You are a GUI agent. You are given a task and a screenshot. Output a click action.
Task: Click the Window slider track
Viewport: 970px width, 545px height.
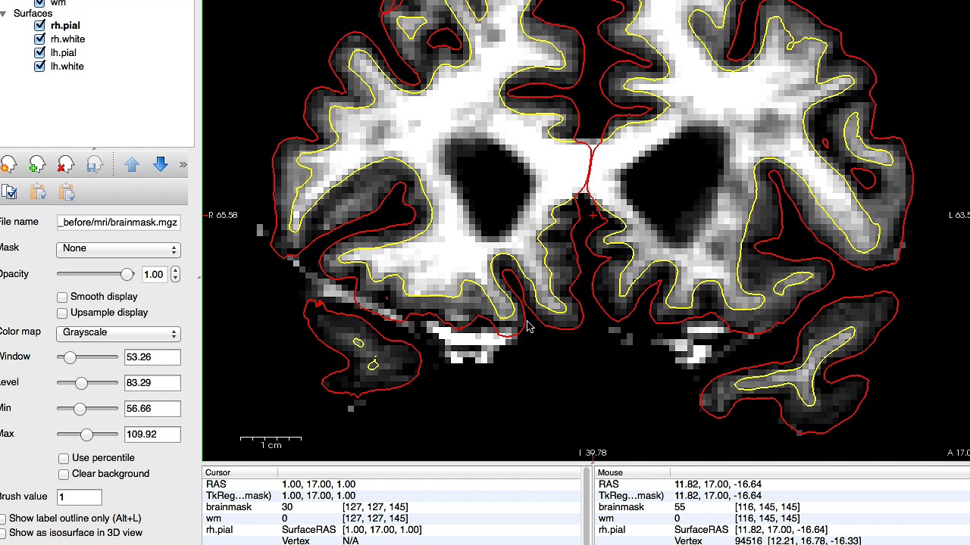pos(87,357)
